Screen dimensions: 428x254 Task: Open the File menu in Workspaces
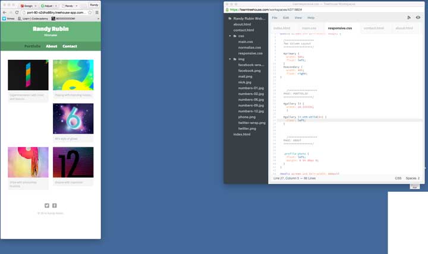tap(275, 18)
